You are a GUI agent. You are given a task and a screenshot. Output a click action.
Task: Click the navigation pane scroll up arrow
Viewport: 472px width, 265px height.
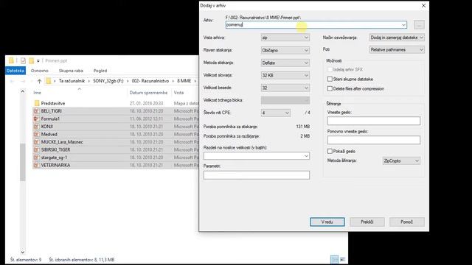point(23,91)
